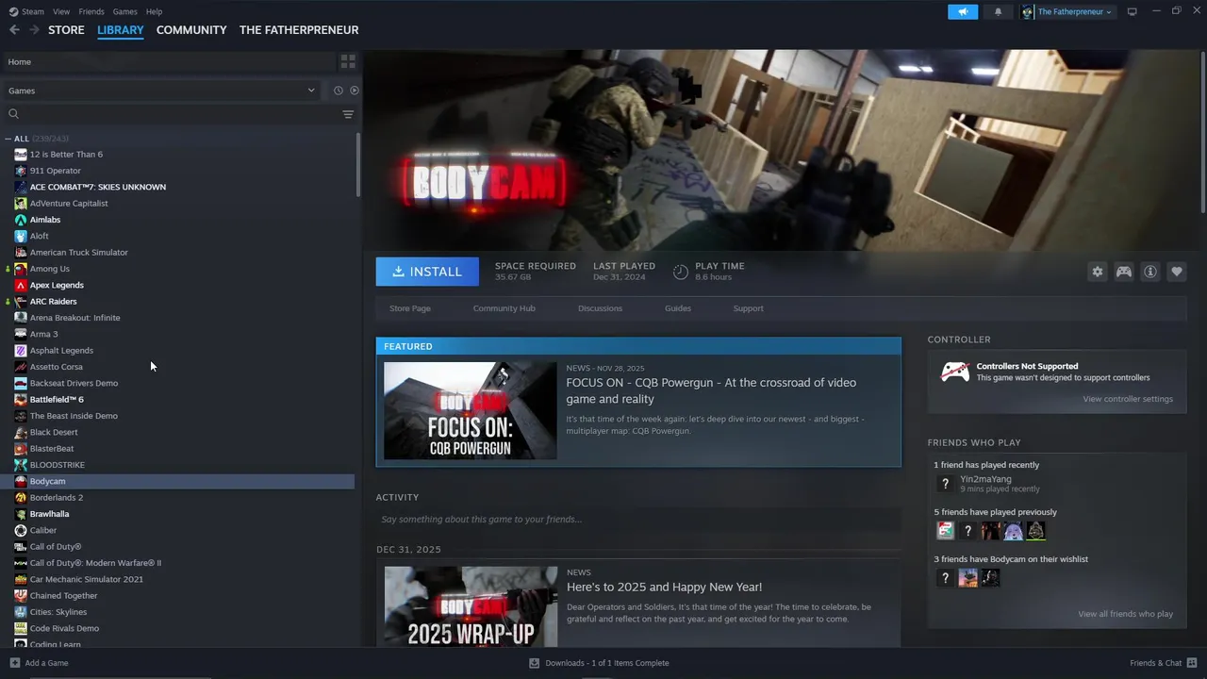Click Downloads 1 of 1 Items Complete
1207x679 pixels.
point(606,663)
